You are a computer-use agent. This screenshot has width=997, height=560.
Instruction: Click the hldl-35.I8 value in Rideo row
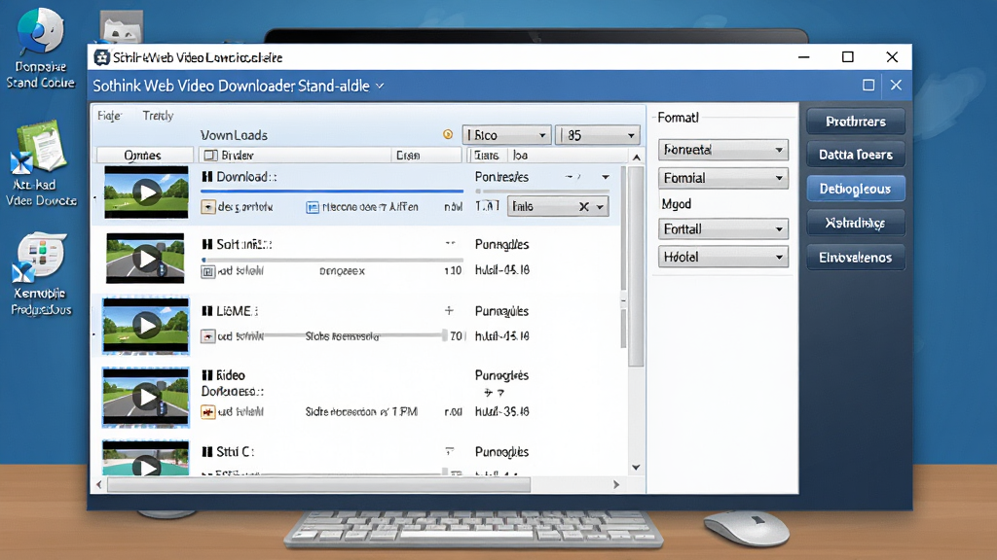pos(501,412)
